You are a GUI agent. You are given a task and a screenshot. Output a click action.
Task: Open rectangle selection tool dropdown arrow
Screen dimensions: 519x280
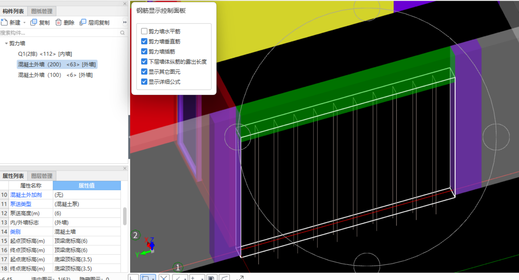(154, 279)
